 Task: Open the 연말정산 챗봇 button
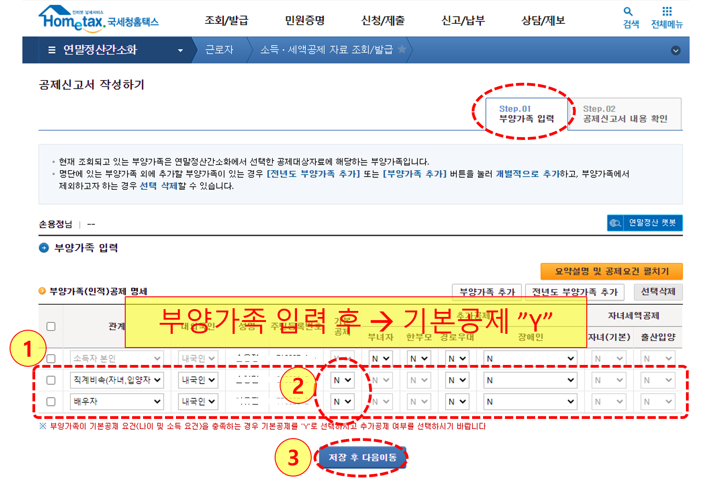[645, 223]
